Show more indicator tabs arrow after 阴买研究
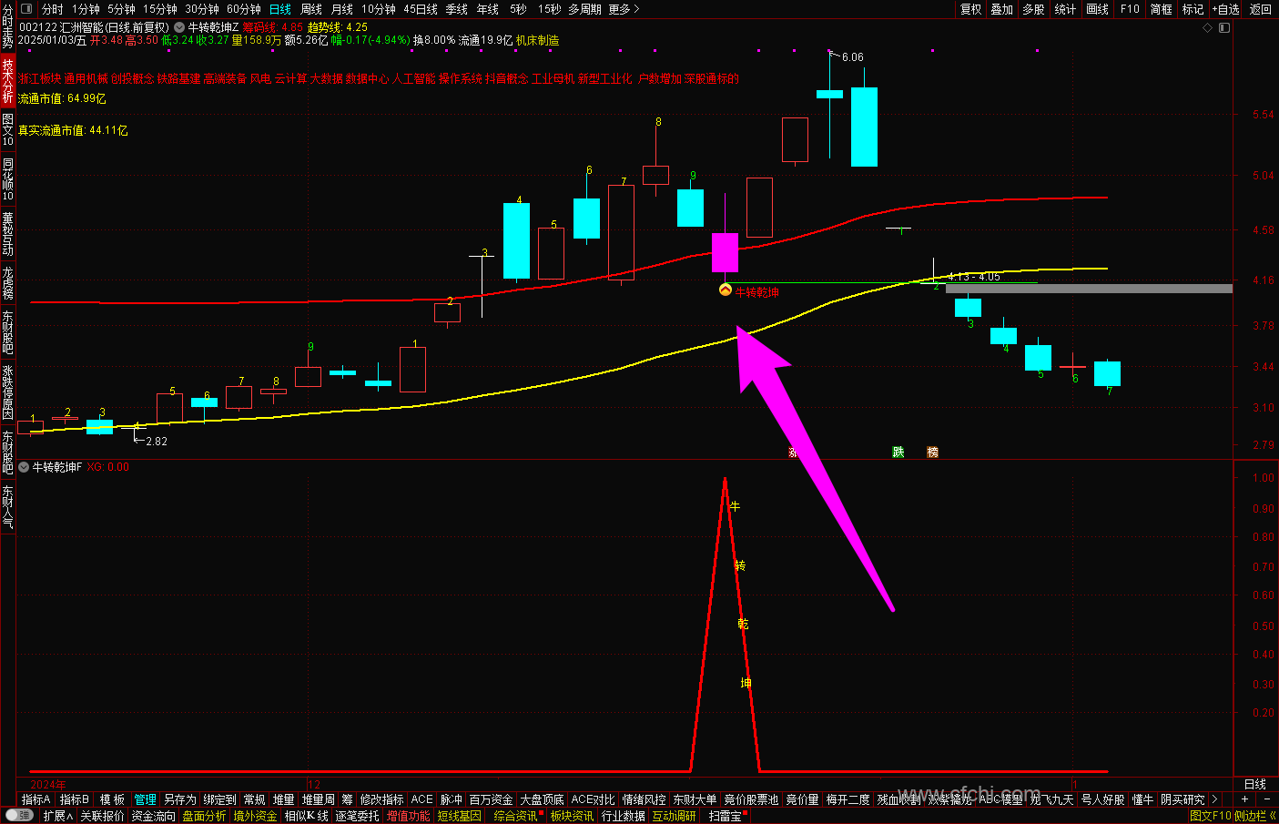This screenshot has height=824, width=1279. [1214, 799]
